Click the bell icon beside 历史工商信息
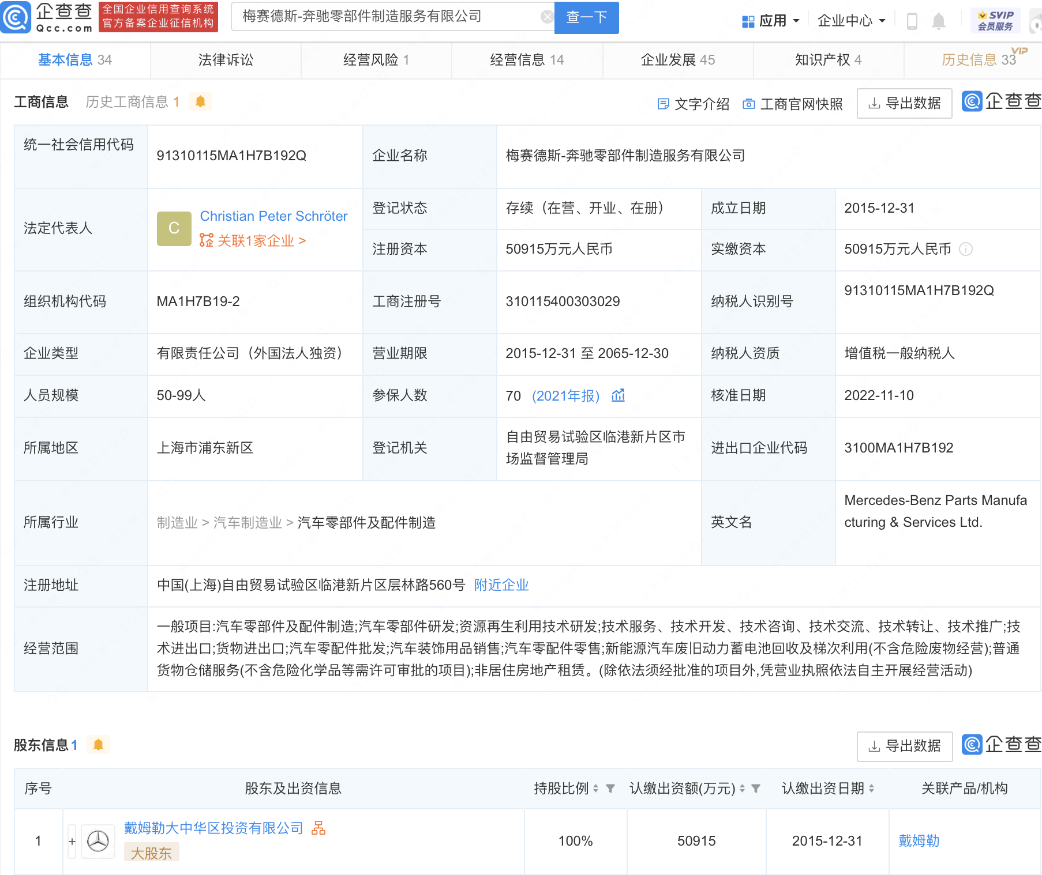Viewport: 1042px width, 875px height. 200,101
